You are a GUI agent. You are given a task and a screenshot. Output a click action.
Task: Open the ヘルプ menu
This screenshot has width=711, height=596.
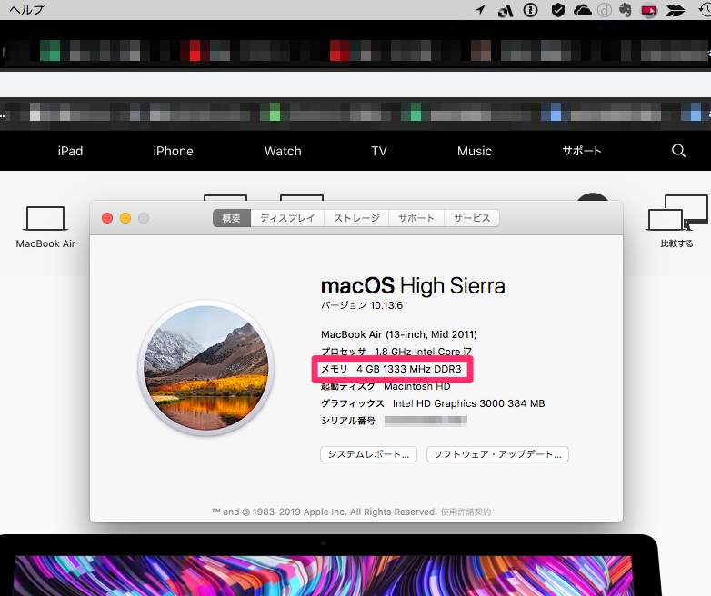point(26,9)
